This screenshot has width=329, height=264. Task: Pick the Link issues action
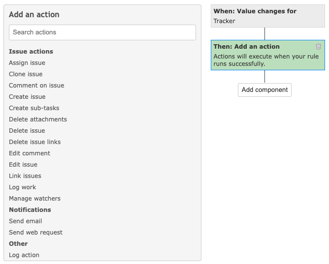pos(25,176)
